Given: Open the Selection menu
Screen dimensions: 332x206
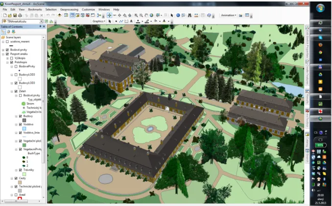Looking at the screenshot, I should [x=51, y=9].
